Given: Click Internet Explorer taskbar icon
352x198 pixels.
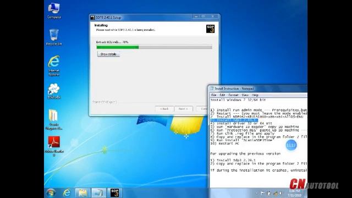Looking at the screenshot, I should [67, 193].
